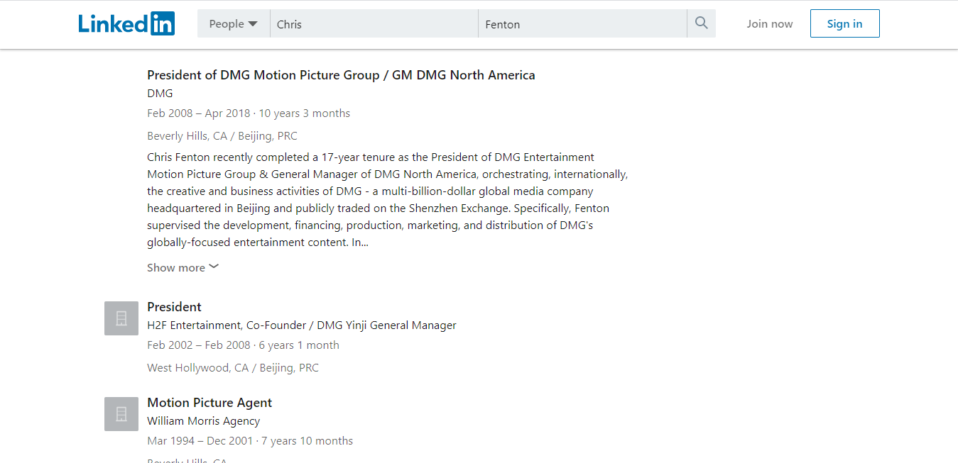This screenshot has width=958, height=463.
Task: Click the William Morris Agency company placeholder icon
Action: click(x=121, y=414)
